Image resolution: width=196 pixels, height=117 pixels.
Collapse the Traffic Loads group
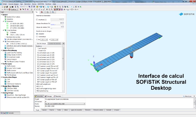click(x=1, y=64)
